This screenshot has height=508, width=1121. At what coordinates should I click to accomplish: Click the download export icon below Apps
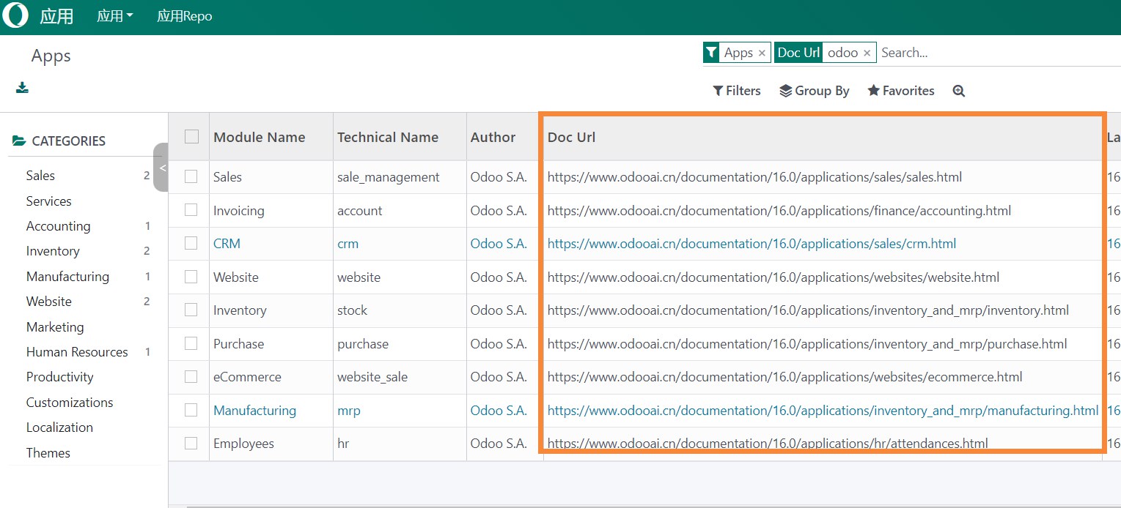pos(22,89)
